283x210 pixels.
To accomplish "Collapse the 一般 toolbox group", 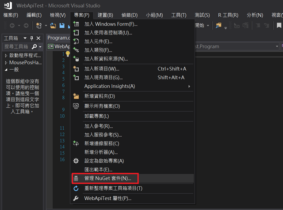I will click(6, 70).
